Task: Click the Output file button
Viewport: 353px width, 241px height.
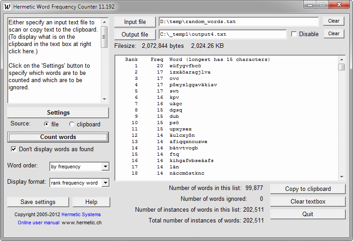Action: (x=135, y=34)
